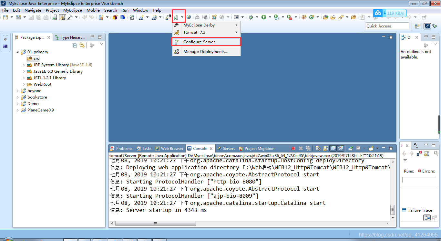The width and height of the screenshot is (441, 241).
Task: Click the green Run play icon
Action: (x=264, y=17)
